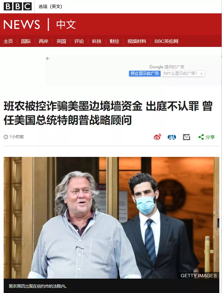Open the 财经 tab

click(114, 41)
